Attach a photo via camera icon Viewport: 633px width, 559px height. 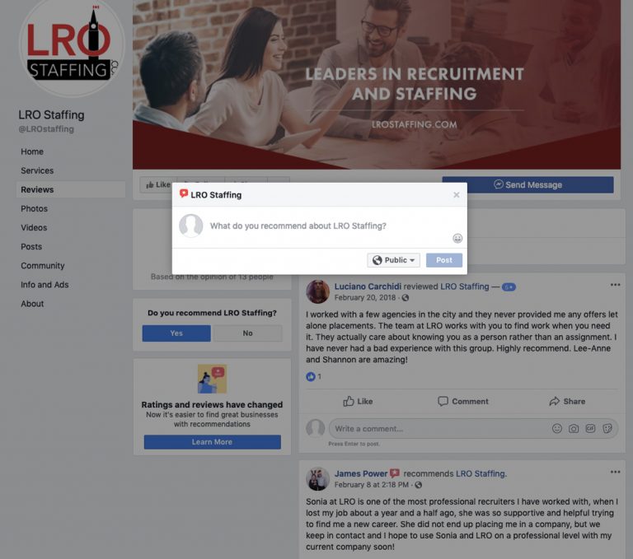574,428
